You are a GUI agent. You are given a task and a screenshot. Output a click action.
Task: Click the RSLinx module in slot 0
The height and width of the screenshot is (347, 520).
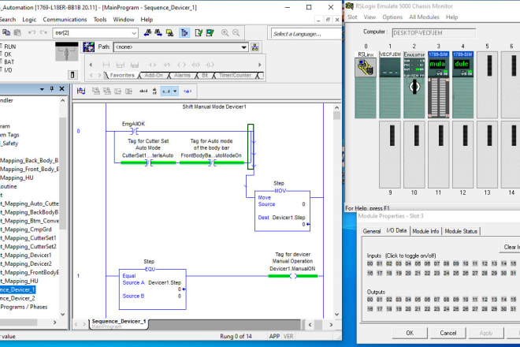click(x=365, y=67)
